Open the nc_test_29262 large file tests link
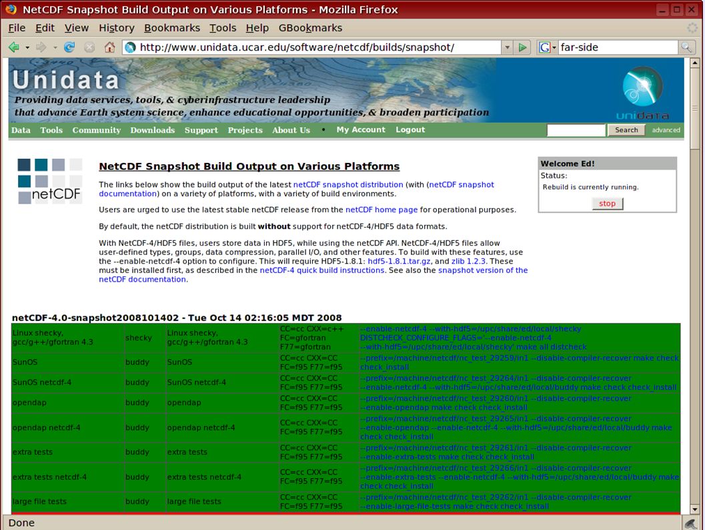Screen dimensions: 705x530 (x=496, y=502)
